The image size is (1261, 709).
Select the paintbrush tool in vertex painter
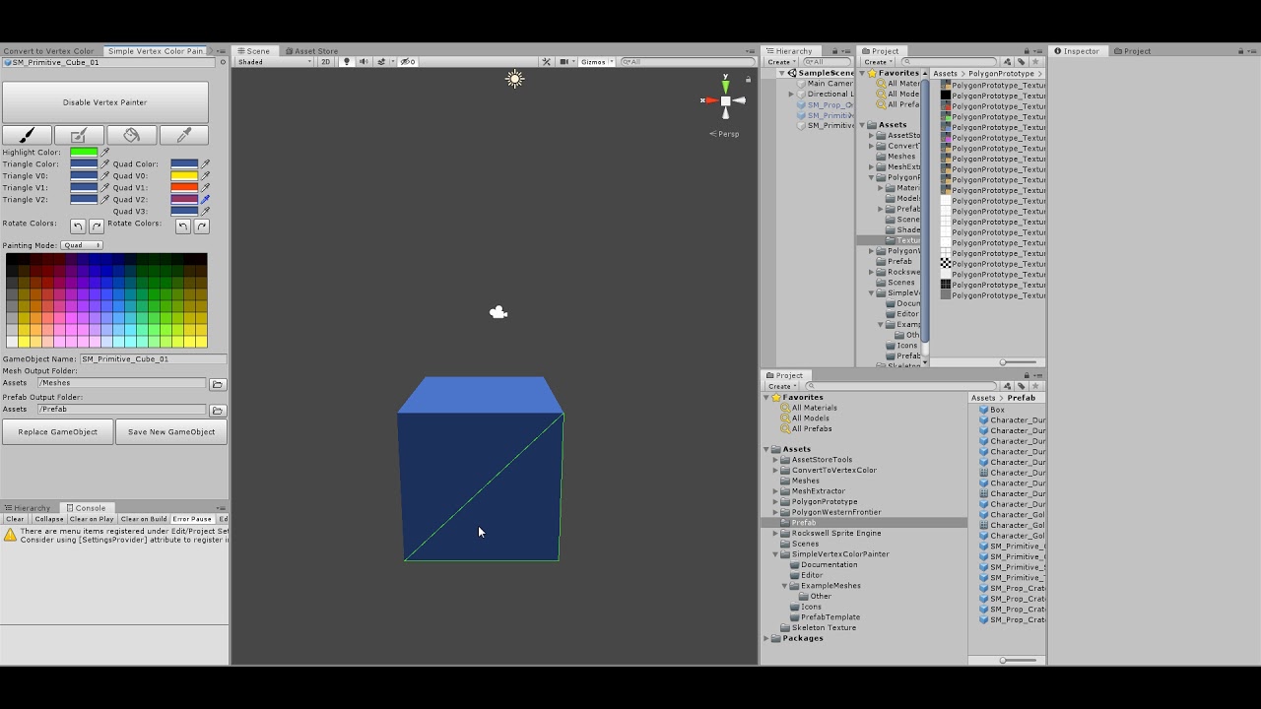28,136
